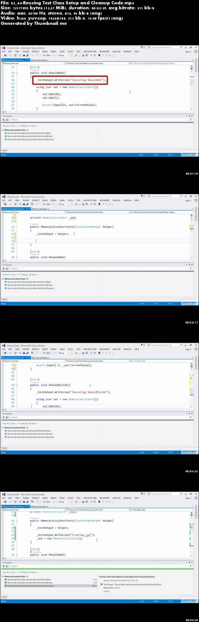Close Test Explorer panel in 00:04:30 frame
Viewport: 199px width, 622px height.
(x=192, y=563)
